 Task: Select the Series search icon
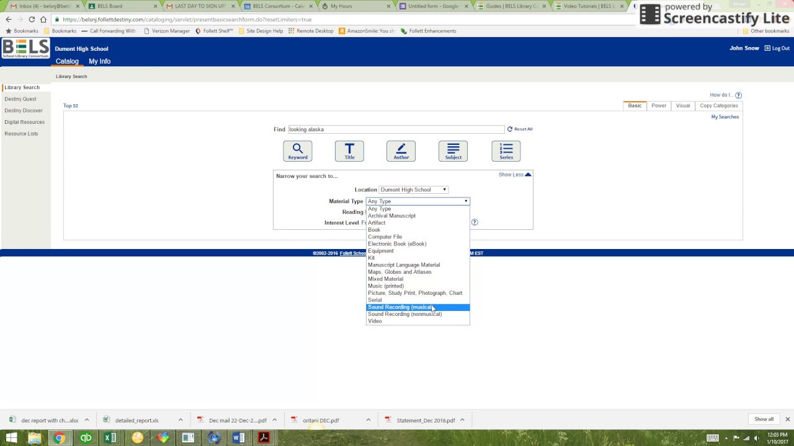pyautogui.click(x=506, y=151)
